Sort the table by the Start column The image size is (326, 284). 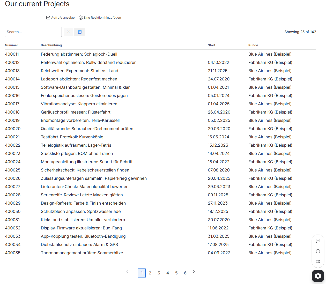coord(211,45)
